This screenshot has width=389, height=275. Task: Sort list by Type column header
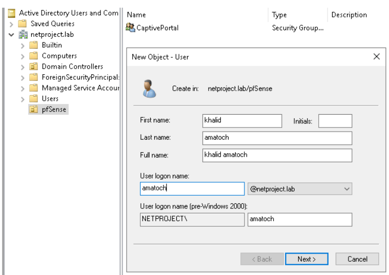279,15
